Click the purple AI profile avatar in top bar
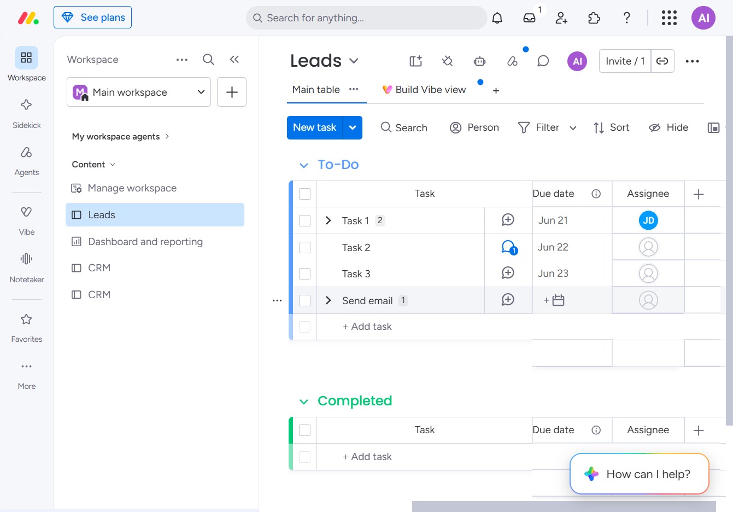The height and width of the screenshot is (512, 733). 703,18
